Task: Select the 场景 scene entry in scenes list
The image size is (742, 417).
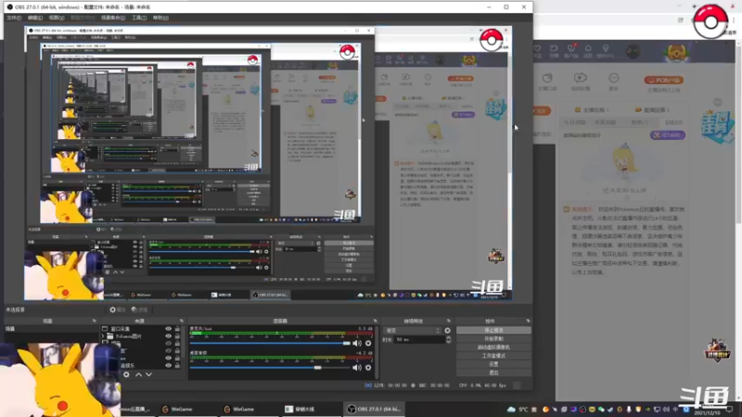Action: click(x=51, y=329)
